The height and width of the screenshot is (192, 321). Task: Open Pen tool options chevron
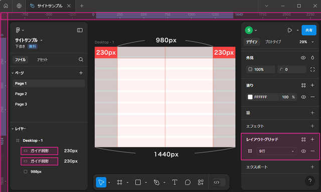(165, 182)
